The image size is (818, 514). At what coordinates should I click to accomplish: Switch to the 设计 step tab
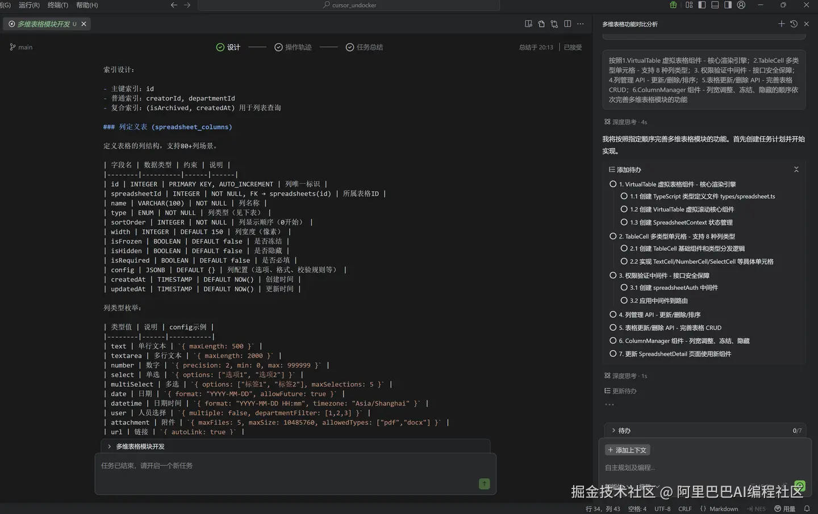(x=228, y=47)
